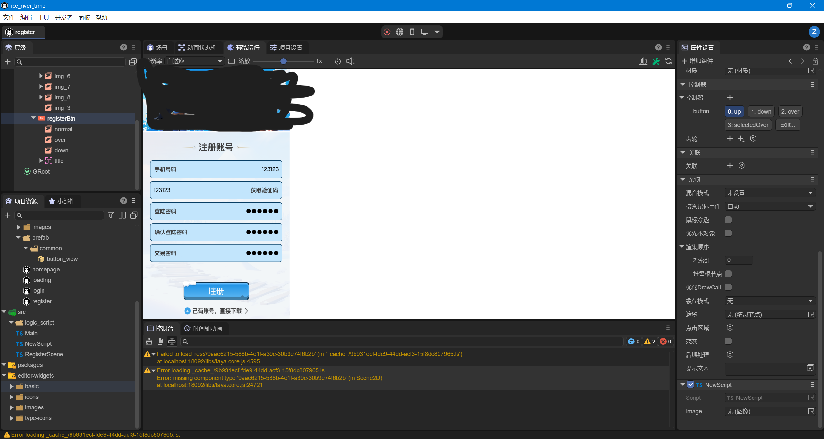
Task: Disable the NewScript component checkbox
Action: tap(690, 384)
